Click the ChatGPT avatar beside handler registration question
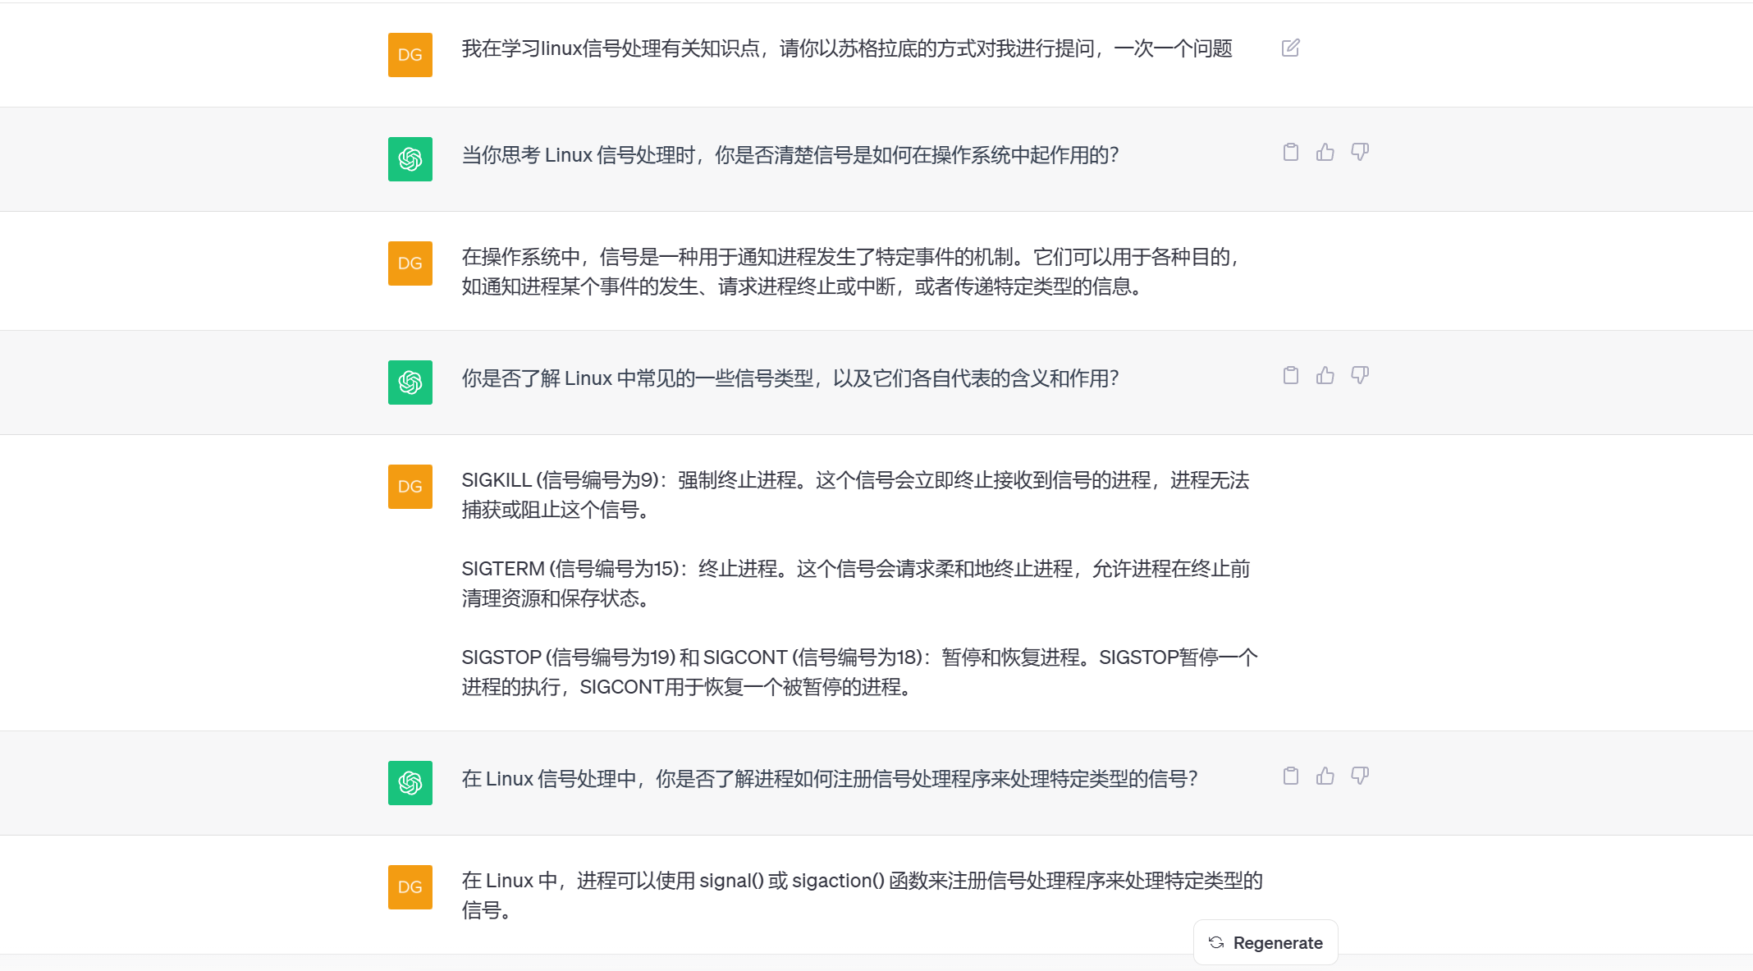The height and width of the screenshot is (971, 1753). click(410, 783)
